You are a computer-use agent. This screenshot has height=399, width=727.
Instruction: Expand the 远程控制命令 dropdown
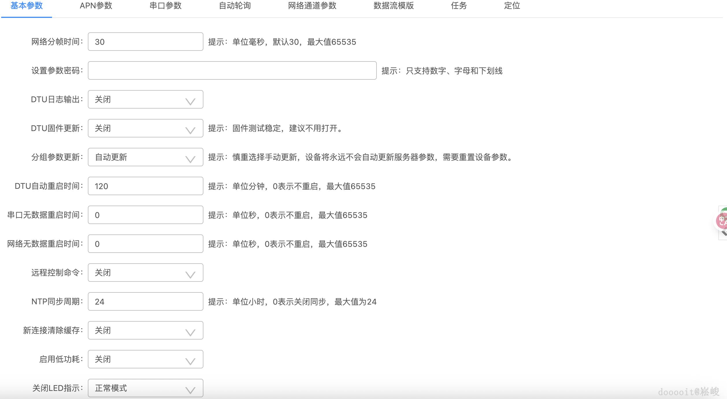coord(145,273)
